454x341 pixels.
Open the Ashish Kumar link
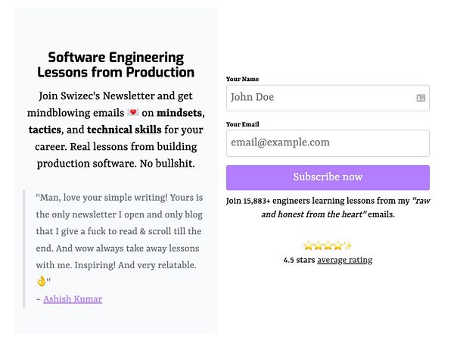[x=73, y=299]
